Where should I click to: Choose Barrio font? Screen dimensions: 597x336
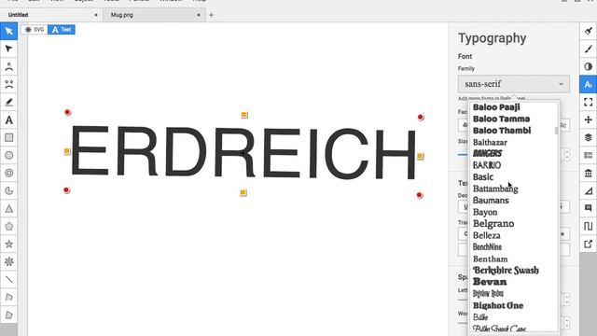[x=487, y=165]
